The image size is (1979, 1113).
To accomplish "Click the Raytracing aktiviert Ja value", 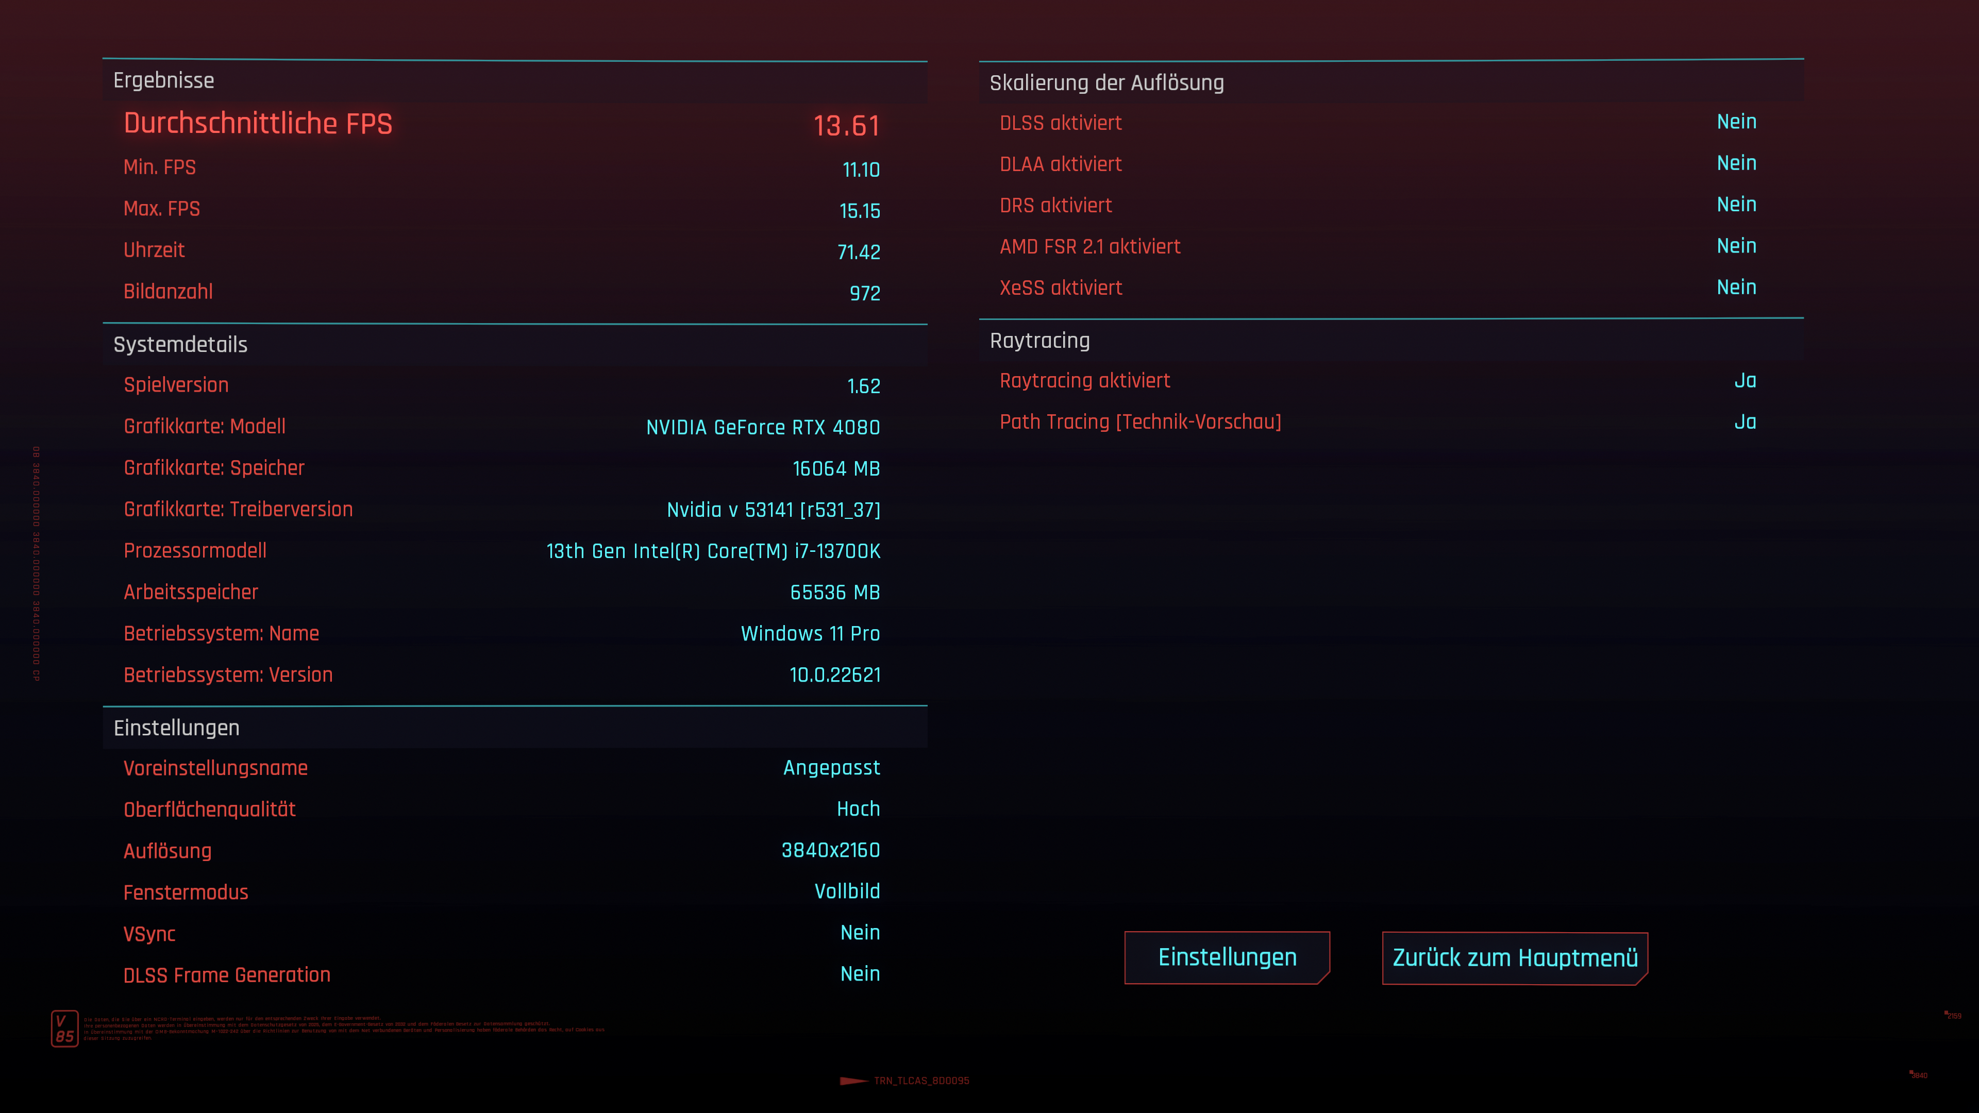I will (1745, 381).
